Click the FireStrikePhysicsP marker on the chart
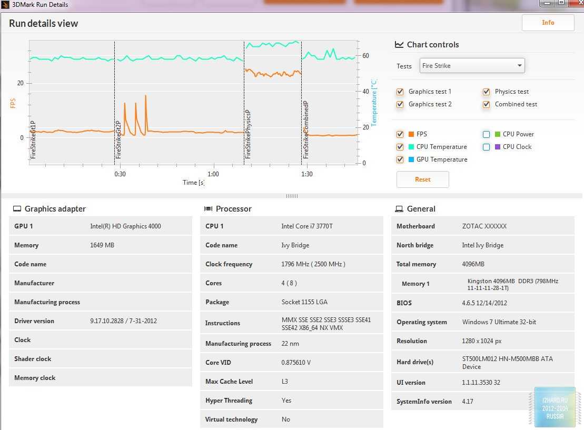 [248, 134]
